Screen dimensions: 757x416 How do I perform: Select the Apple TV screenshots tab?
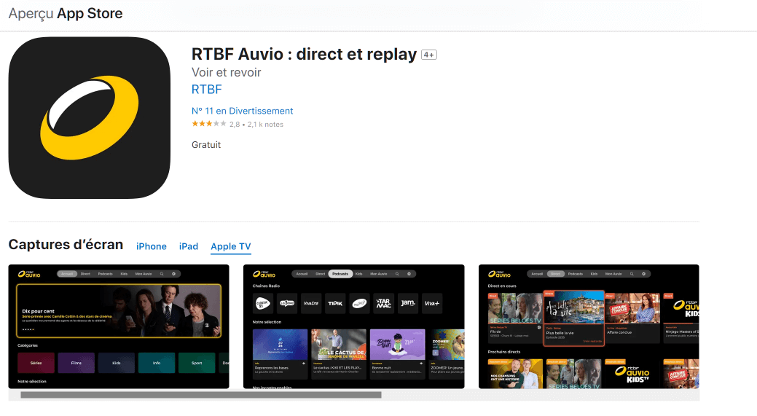pyautogui.click(x=231, y=246)
